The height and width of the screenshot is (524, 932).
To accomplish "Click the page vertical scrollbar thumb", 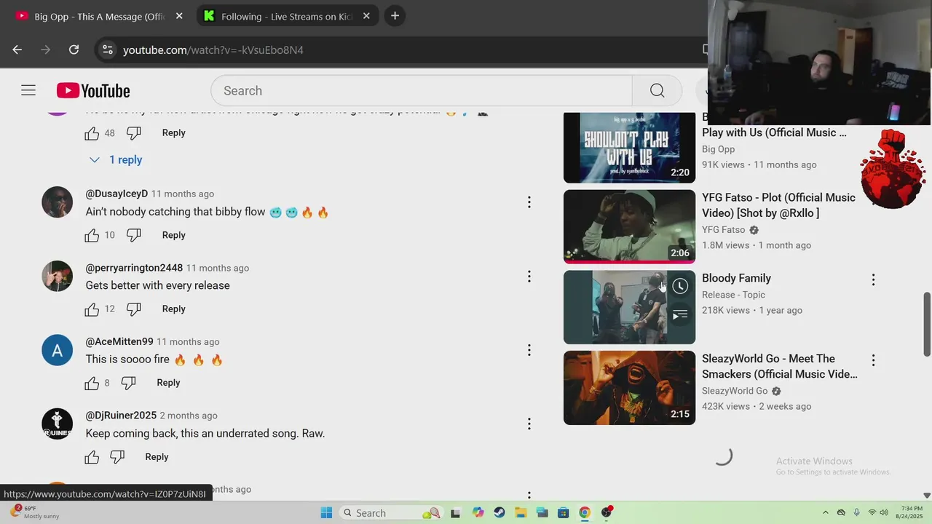I will pos(927,324).
